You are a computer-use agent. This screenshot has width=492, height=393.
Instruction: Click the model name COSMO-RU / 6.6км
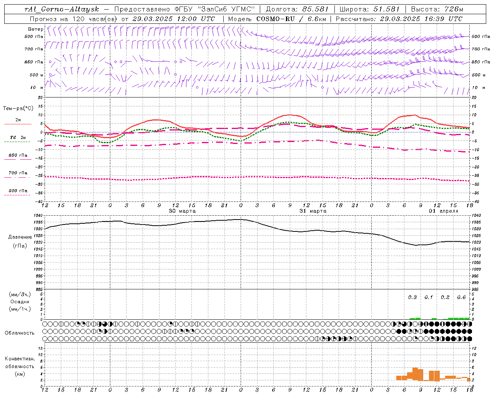(291, 19)
